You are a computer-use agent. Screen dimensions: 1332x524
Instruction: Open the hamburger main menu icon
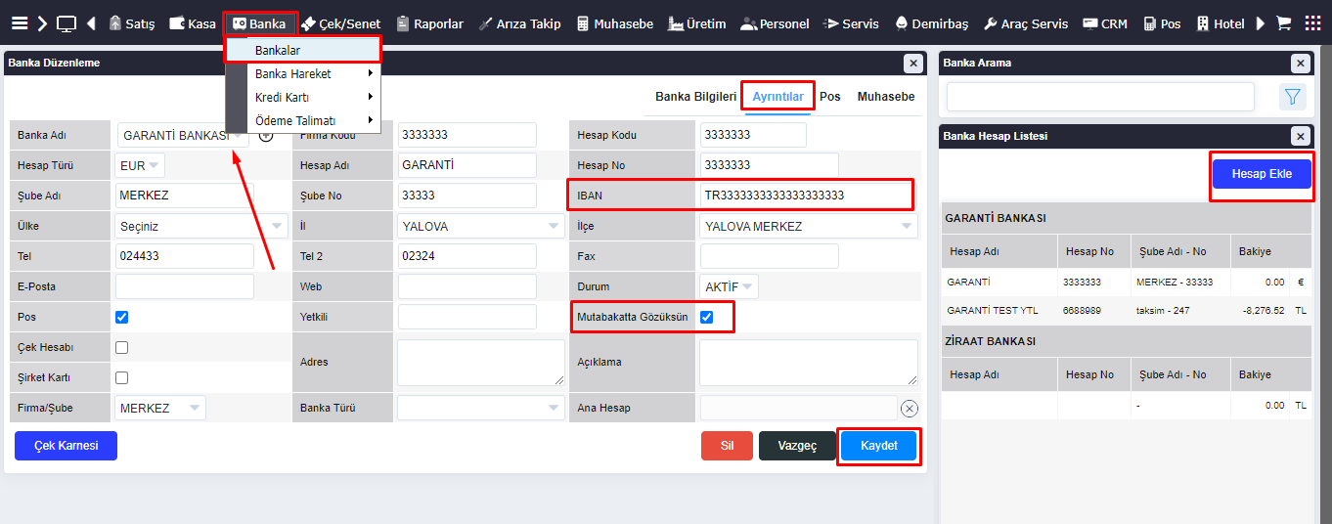(20, 23)
